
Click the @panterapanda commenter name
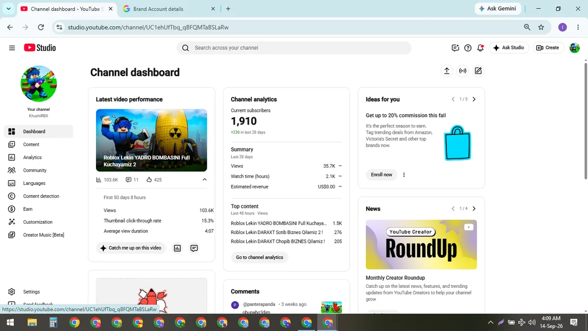coord(259,305)
